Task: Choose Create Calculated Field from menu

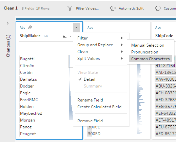Action: pyautogui.click(x=101, y=107)
